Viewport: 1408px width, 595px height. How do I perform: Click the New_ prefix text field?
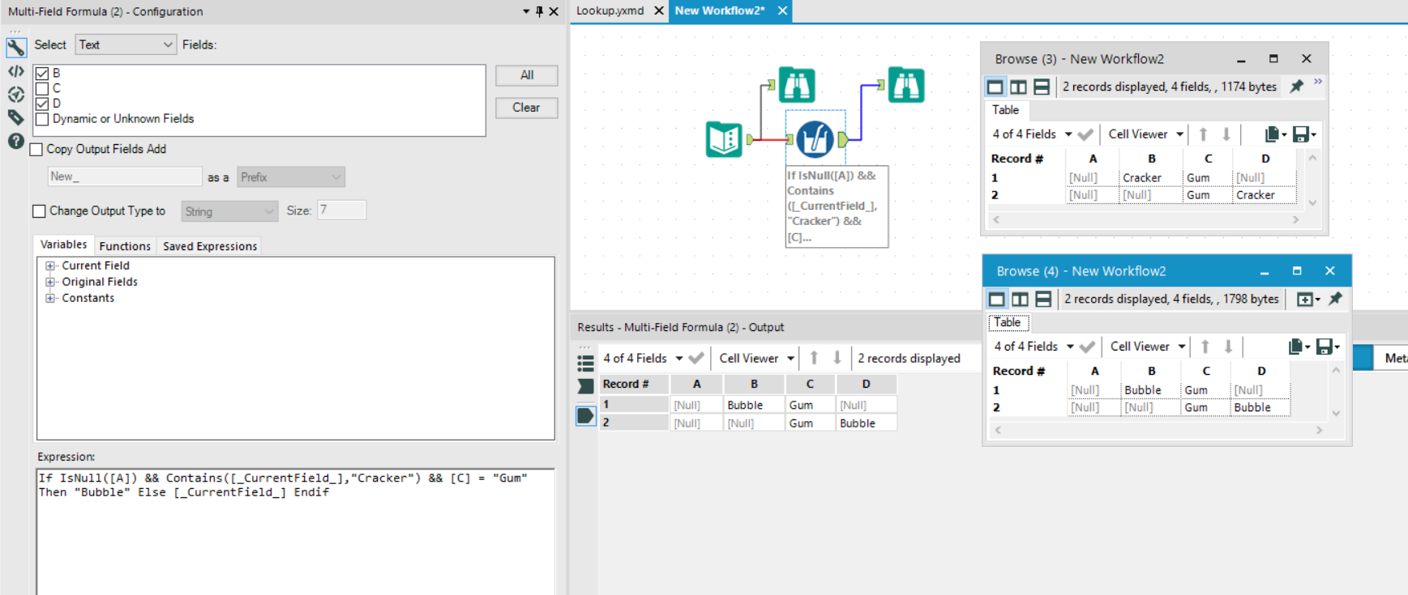click(x=125, y=176)
